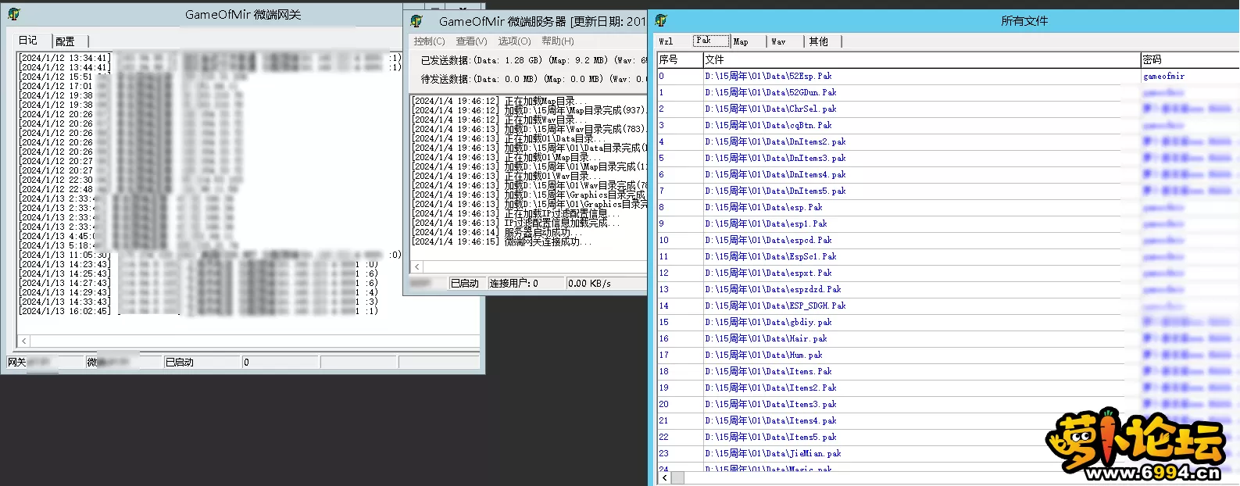Click the 微端网关连接成功 log line

point(502,241)
